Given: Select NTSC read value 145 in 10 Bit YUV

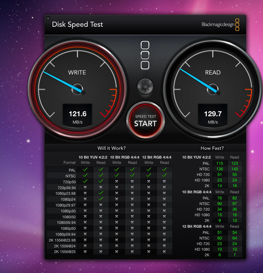Looking at the screenshot, I should pyautogui.click(x=234, y=169).
